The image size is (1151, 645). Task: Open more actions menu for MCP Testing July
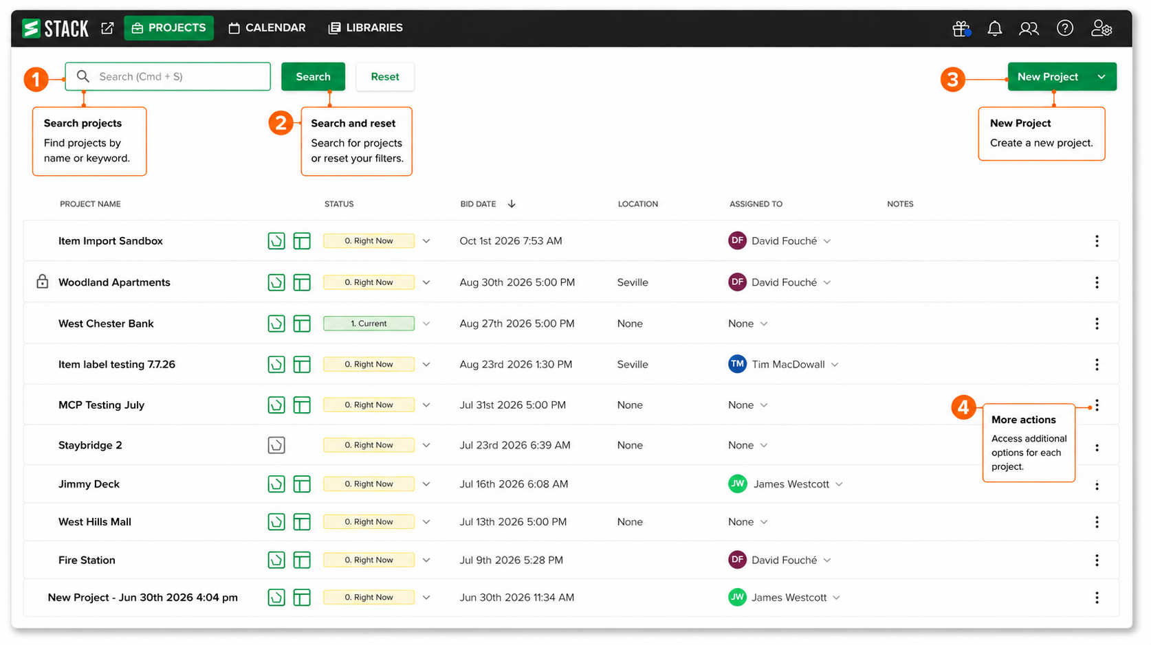[x=1097, y=405]
